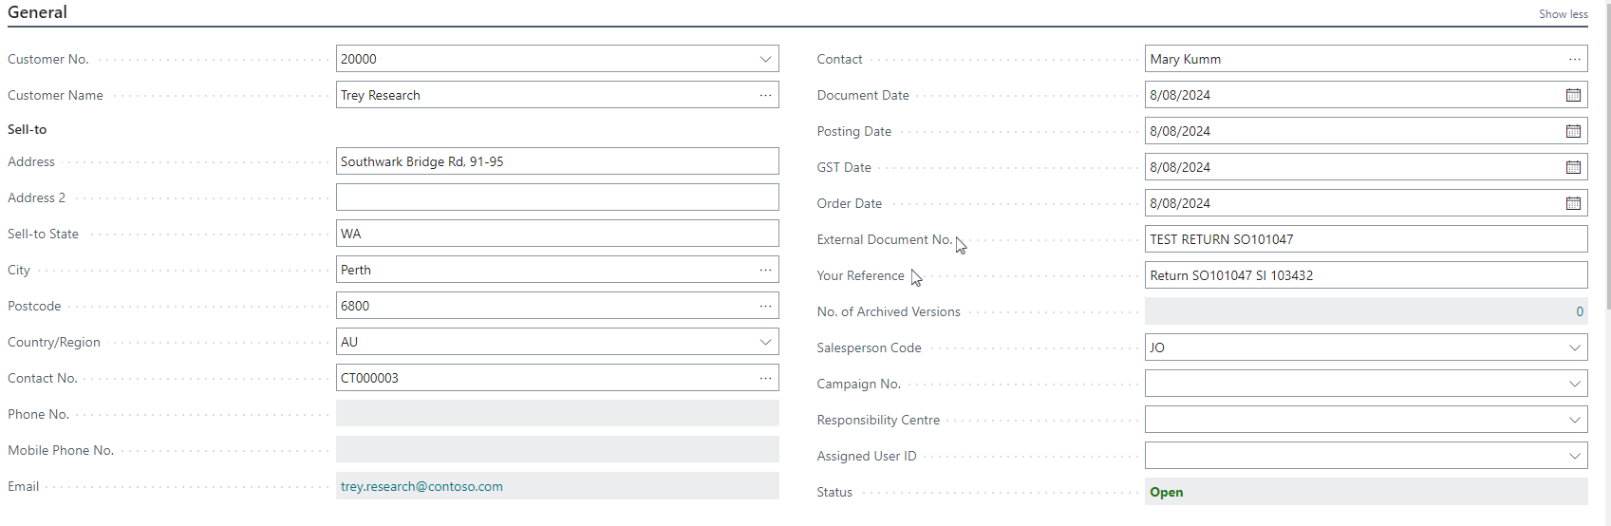Click the No. of Archived Versions value
The height and width of the screenshot is (526, 1611).
(x=1580, y=311)
